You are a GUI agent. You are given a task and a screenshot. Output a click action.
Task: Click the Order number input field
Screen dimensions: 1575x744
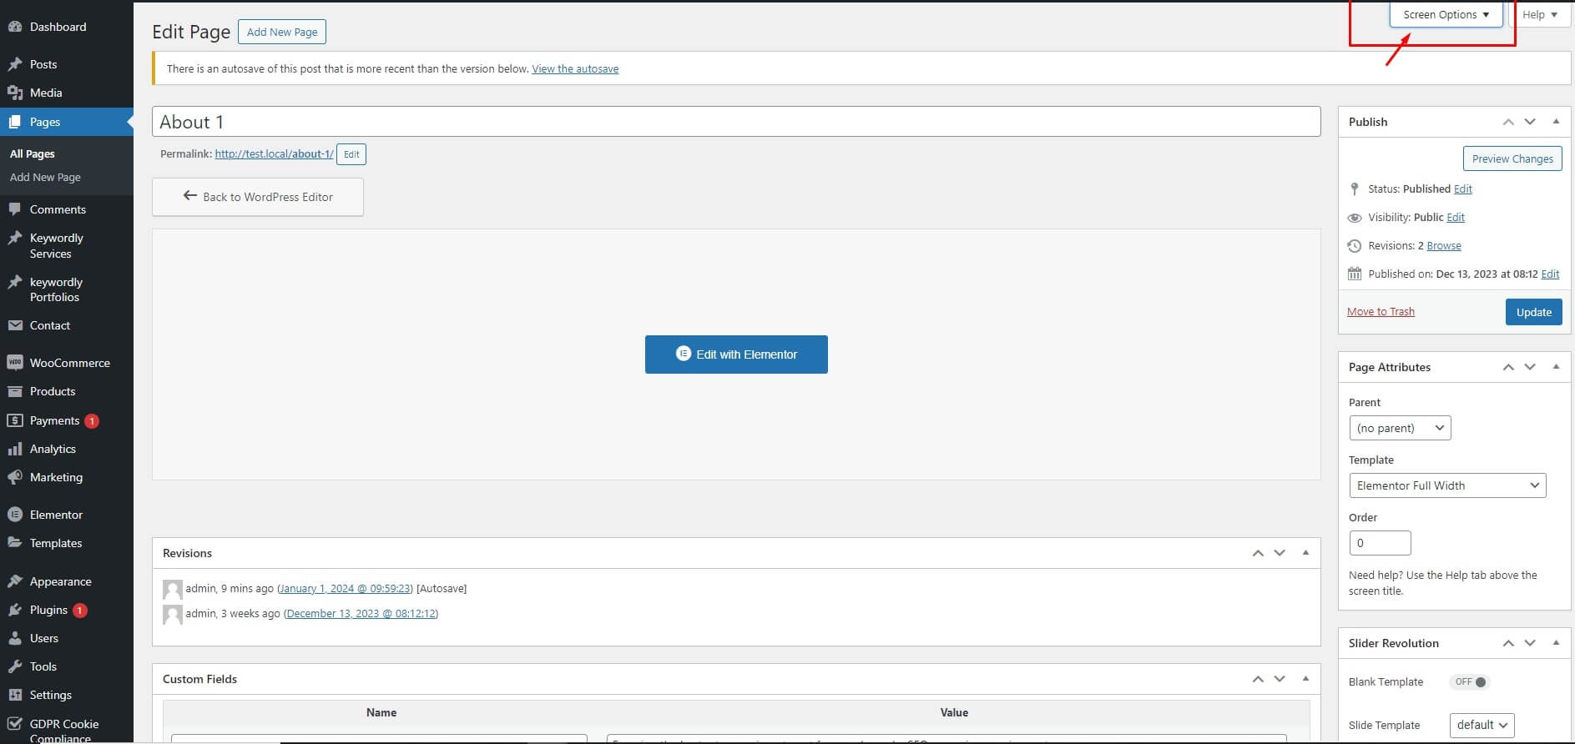pos(1380,543)
